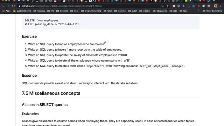Click the Aliases give nicknames paragraph

[x=108, y=123]
